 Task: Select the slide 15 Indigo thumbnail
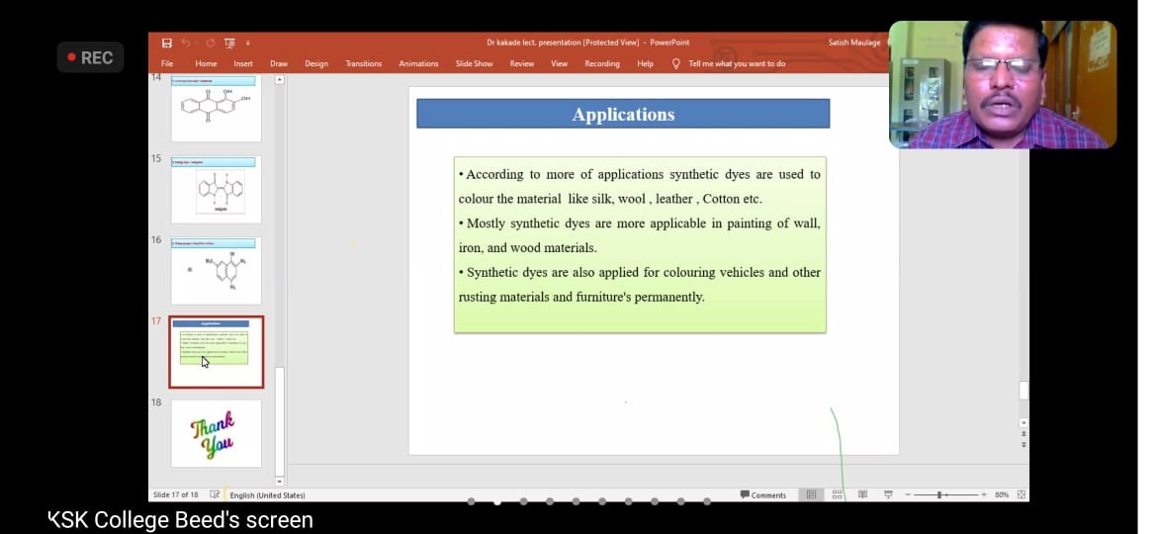pos(217,189)
